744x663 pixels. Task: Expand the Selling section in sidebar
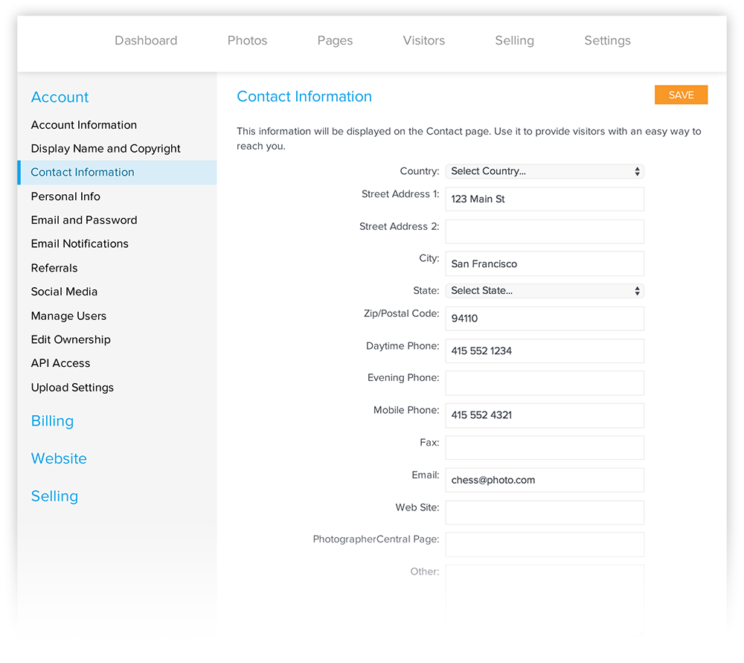tap(54, 496)
